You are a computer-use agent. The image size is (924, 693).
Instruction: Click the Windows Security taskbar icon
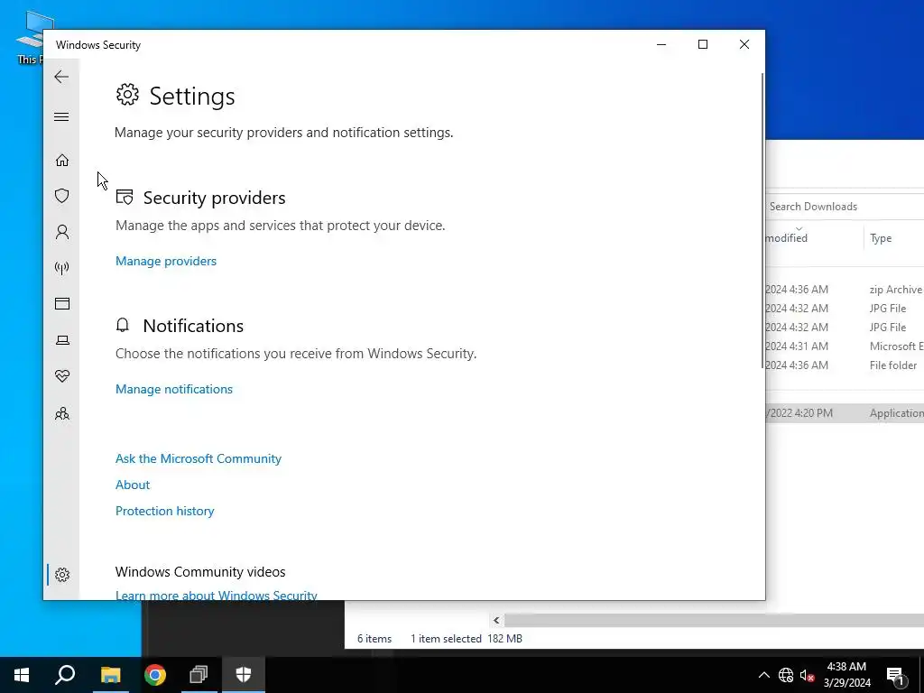pyautogui.click(x=244, y=675)
